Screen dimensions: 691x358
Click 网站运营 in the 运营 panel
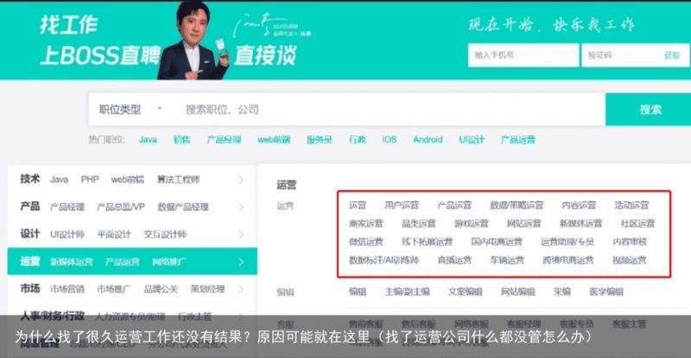point(523,223)
